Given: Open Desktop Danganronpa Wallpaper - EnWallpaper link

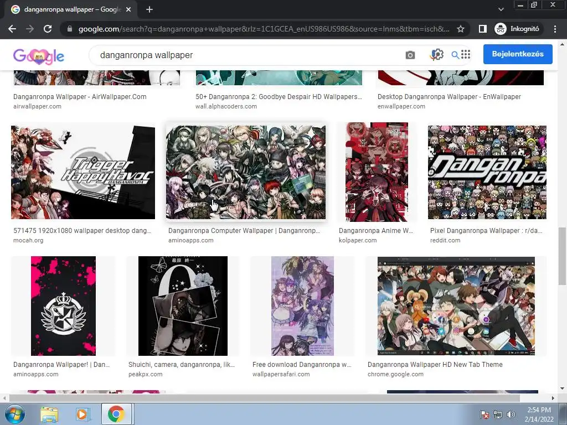Looking at the screenshot, I should tap(449, 97).
